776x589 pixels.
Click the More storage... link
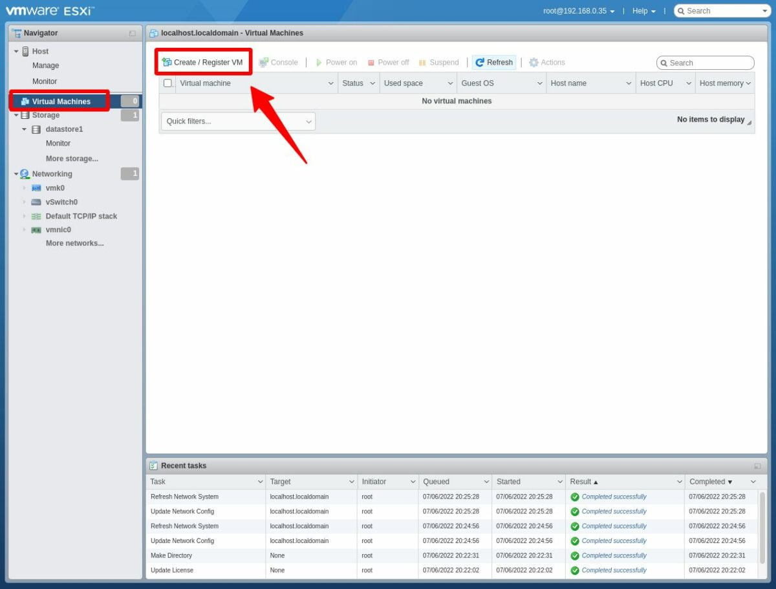click(x=71, y=158)
